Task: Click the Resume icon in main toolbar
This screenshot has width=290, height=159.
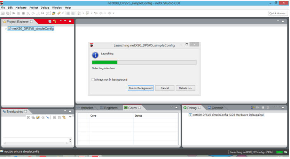Action: click(x=14, y=13)
